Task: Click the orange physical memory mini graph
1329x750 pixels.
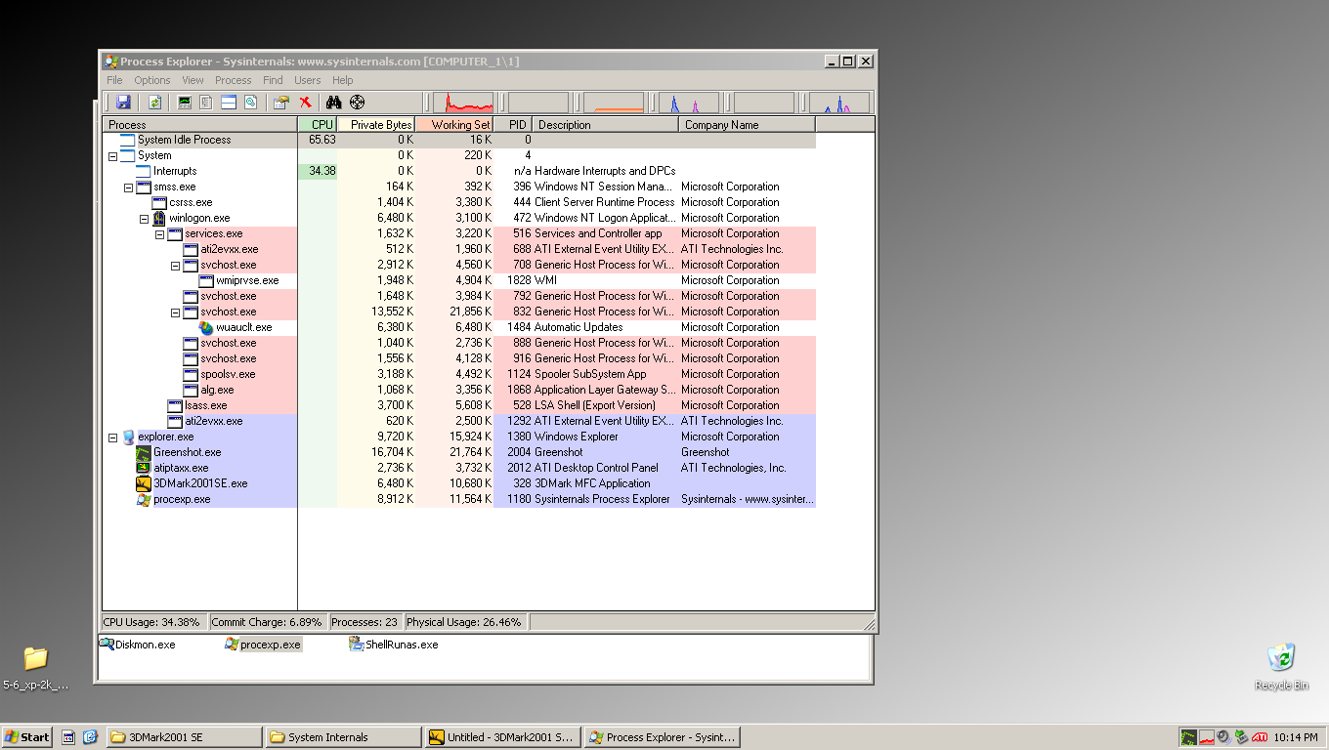Action: click(614, 103)
